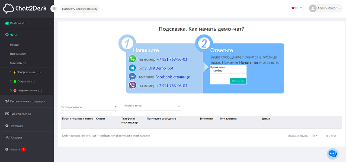Image resolution: width=346 pixels, height=162 pixels.
Task: Click the megaphone icon for Рассылки
Action: tap(7, 101)
